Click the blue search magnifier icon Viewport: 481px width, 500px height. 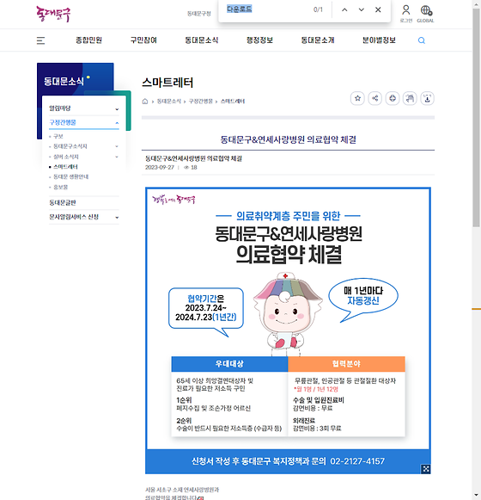tap(422, 40)
